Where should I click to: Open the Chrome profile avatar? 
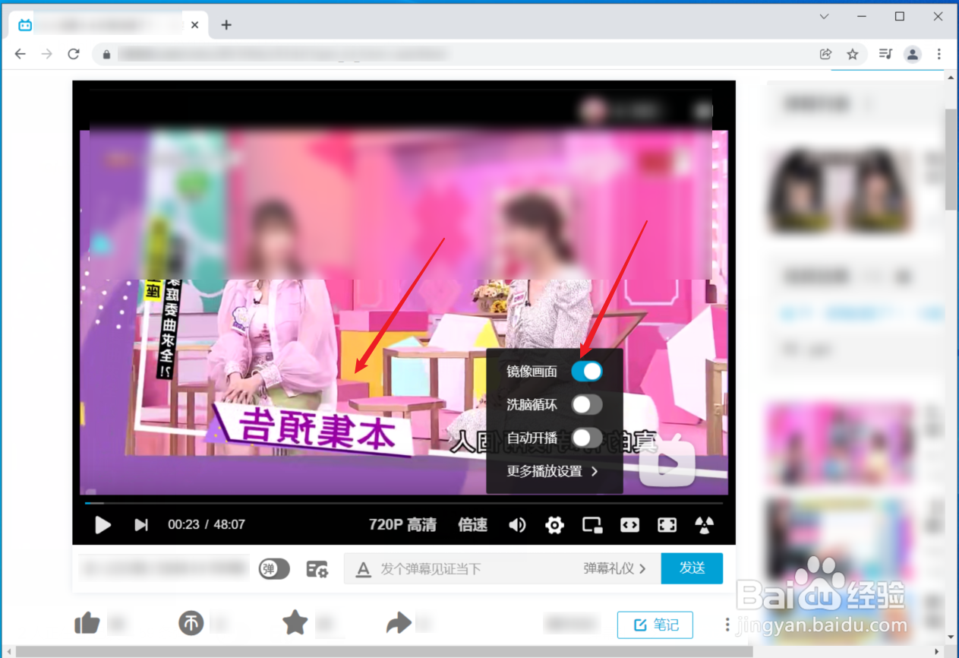coord(913,54)
